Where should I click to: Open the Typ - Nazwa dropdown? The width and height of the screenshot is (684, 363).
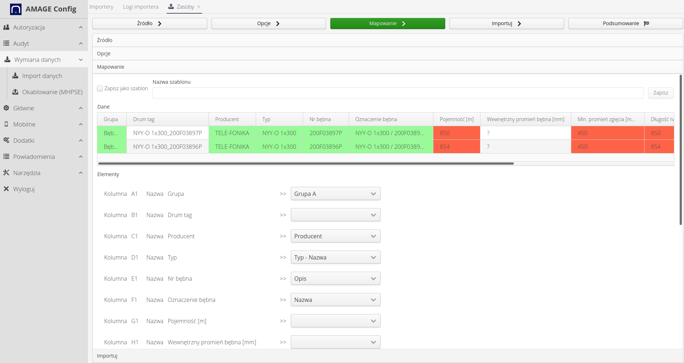click(335, 257)
